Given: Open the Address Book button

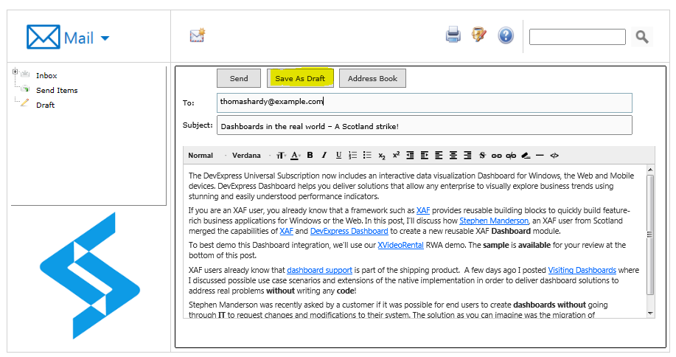Looking at the screenshot, I should (372, 78).
